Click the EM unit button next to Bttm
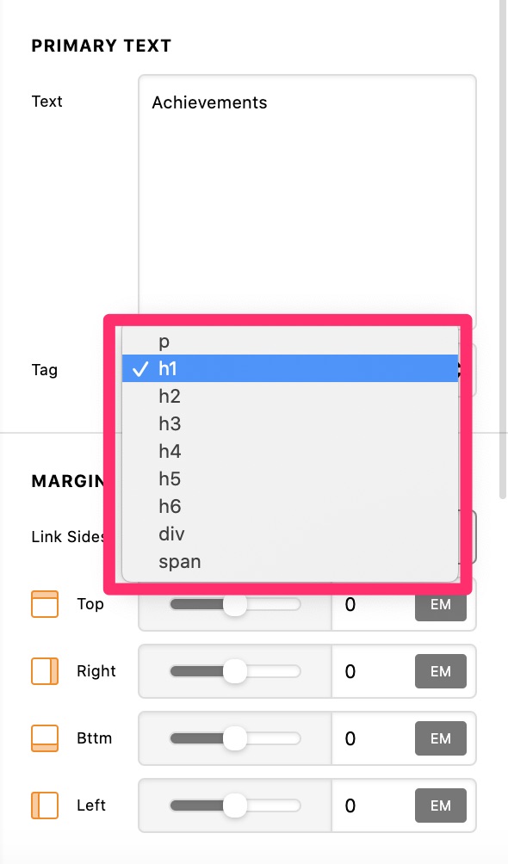This screenshot has height=864, width=508. [x=440, y=738]
